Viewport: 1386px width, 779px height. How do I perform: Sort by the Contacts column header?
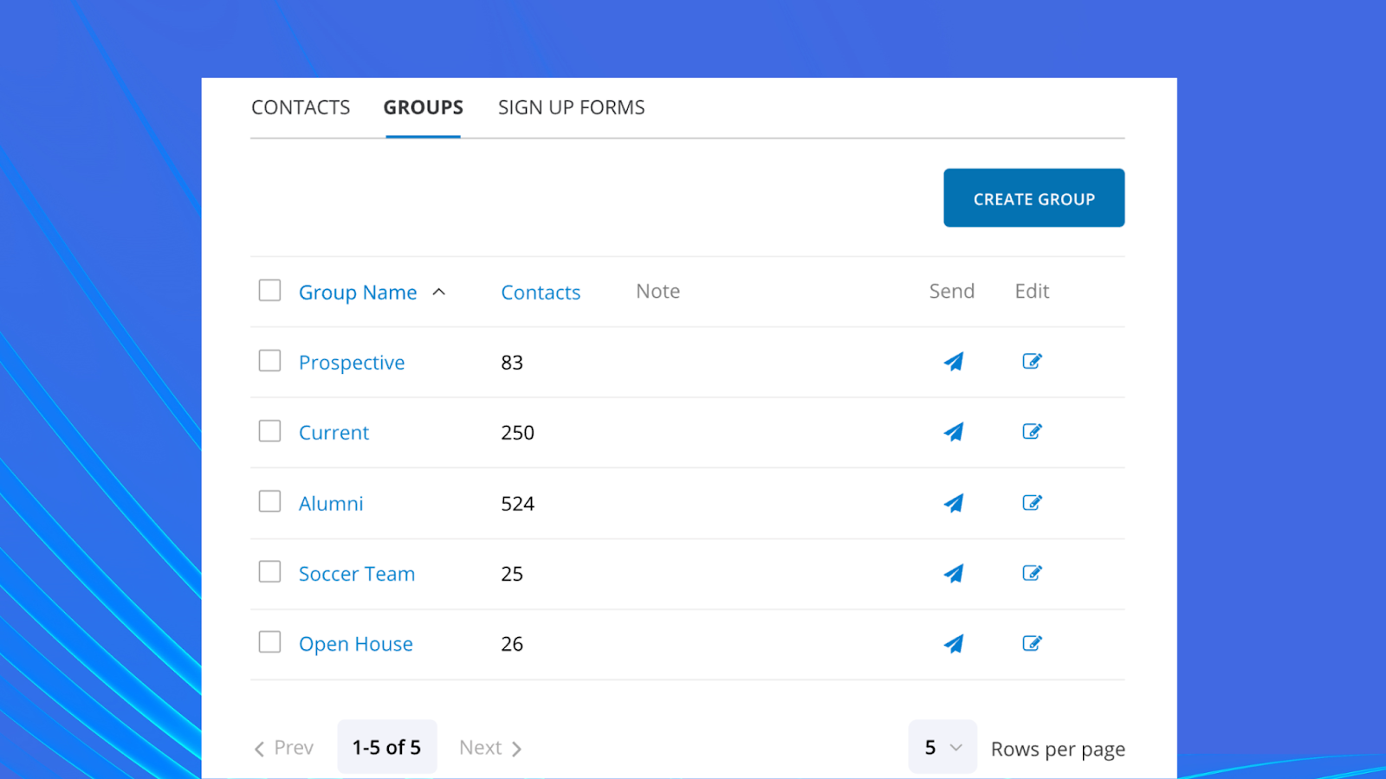click(x=541, y=293)
